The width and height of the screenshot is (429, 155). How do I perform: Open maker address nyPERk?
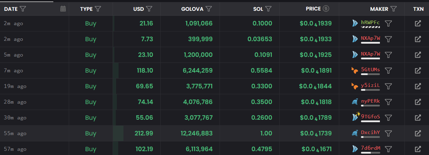tap(370, 101)
